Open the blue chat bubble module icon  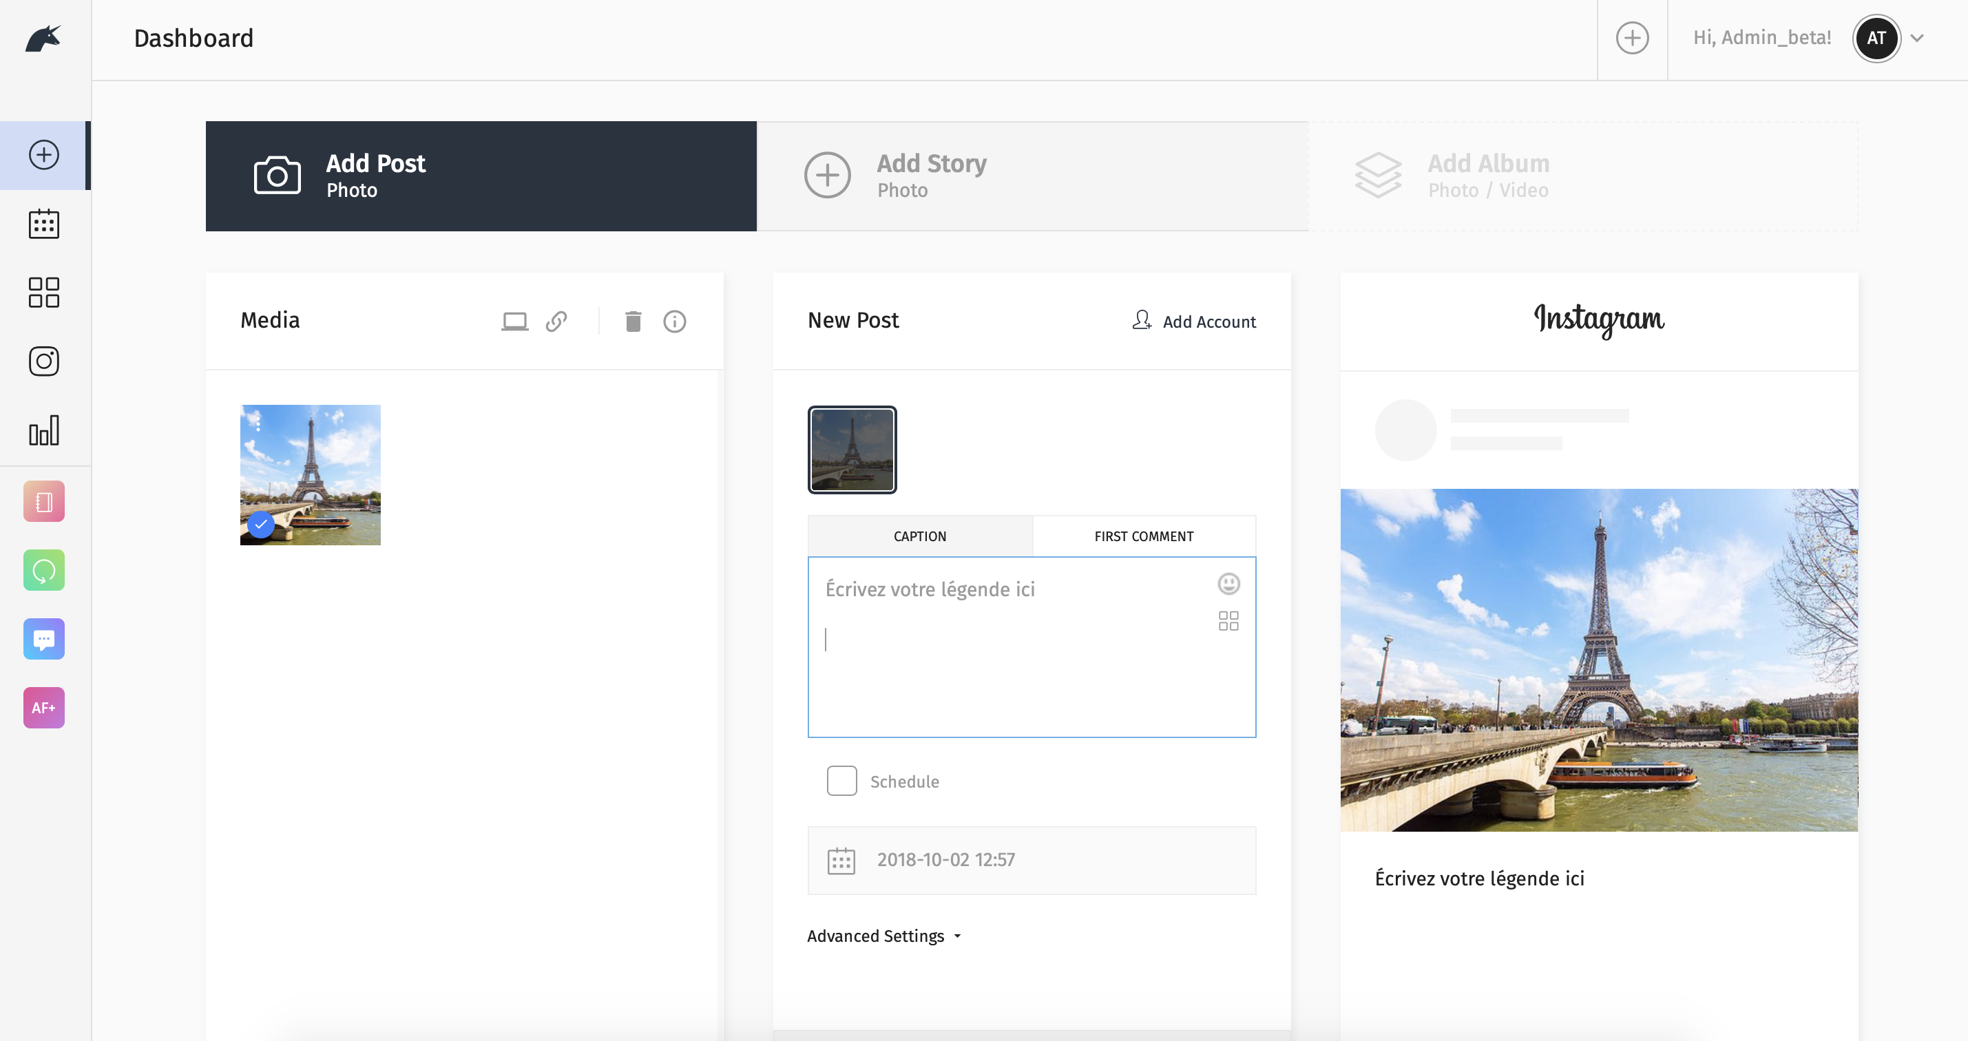point(44,639)
